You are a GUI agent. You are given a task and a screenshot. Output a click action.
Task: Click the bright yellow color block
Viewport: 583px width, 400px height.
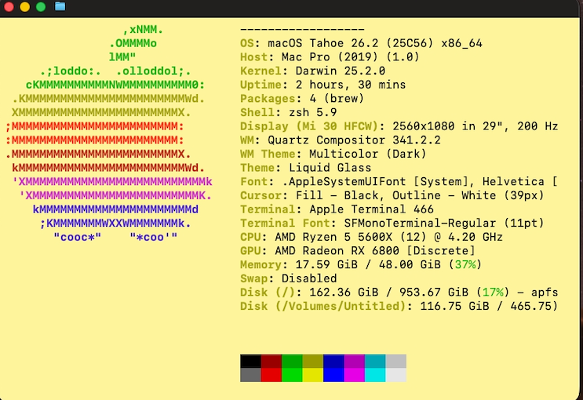(313, 375)
